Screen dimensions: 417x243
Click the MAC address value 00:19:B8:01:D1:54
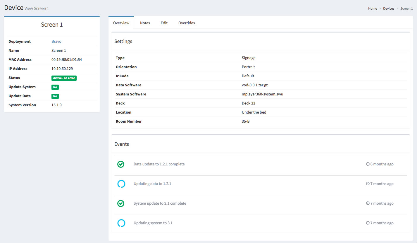point(67,60)
